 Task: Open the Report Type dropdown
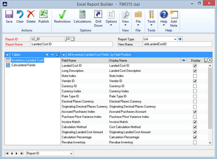[175, 39]
